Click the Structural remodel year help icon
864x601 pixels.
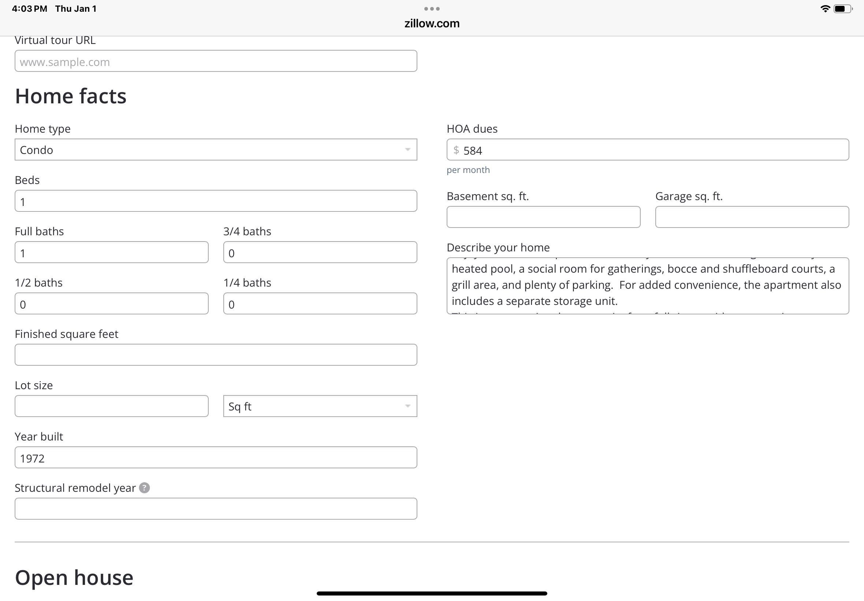pyautogui.click(x=144, y=488)
